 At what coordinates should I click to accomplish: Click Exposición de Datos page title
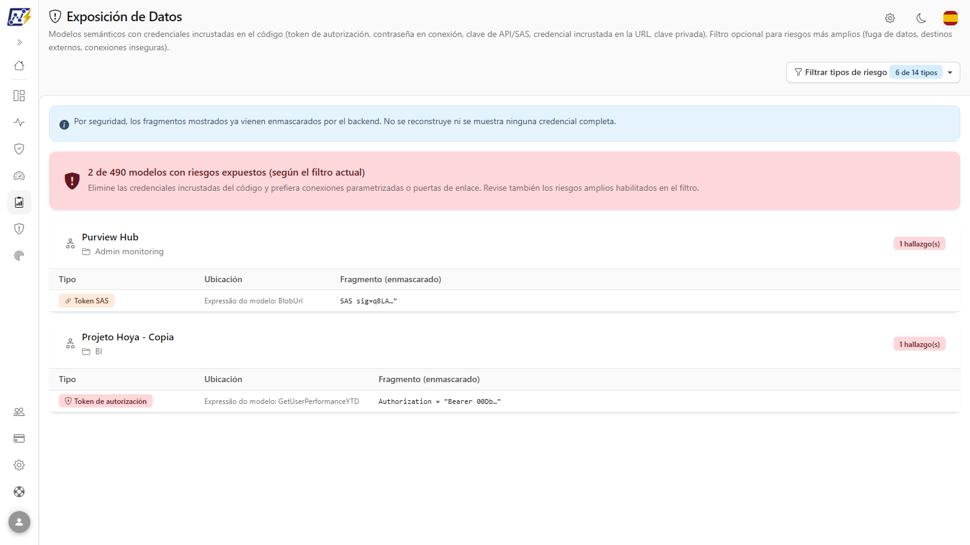[124, 17]
